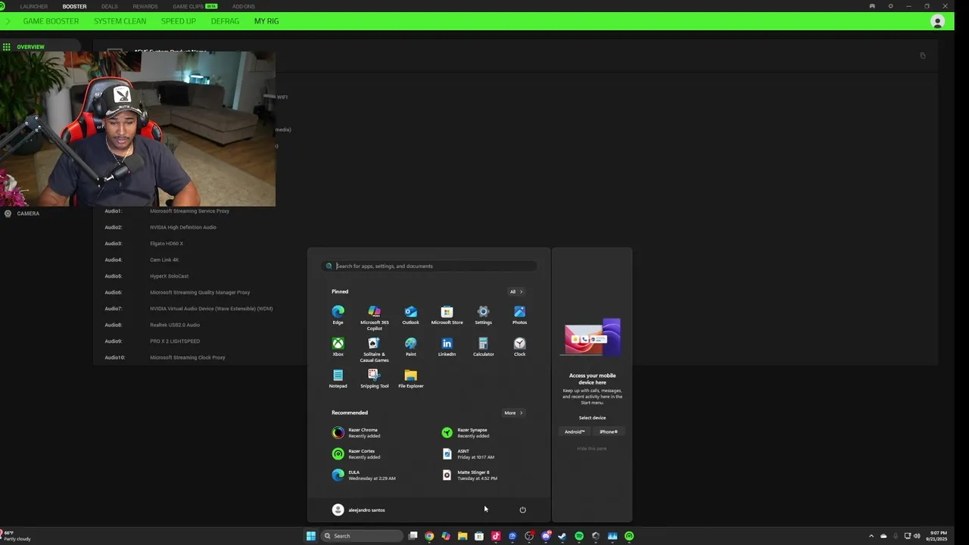The height and width of the screenshot is (545, 969).
Task: Open the Microsoft Store pinned app
Action: 447,315
